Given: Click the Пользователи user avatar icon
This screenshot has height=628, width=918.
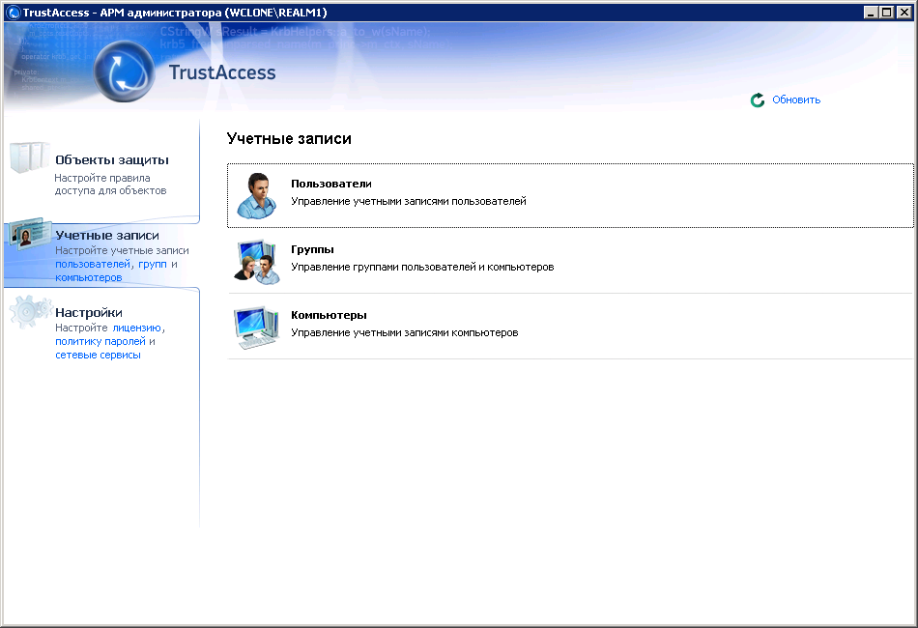Looking at the screenshot, I should tap(256, 195).
